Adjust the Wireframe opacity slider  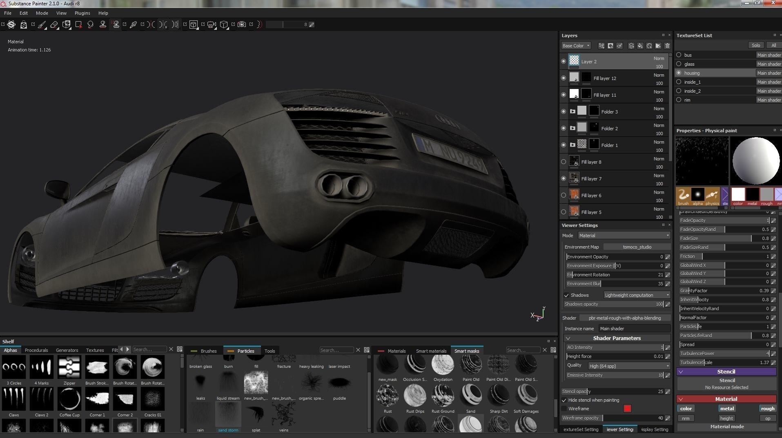pyautogui.click(x=613, y=418)
